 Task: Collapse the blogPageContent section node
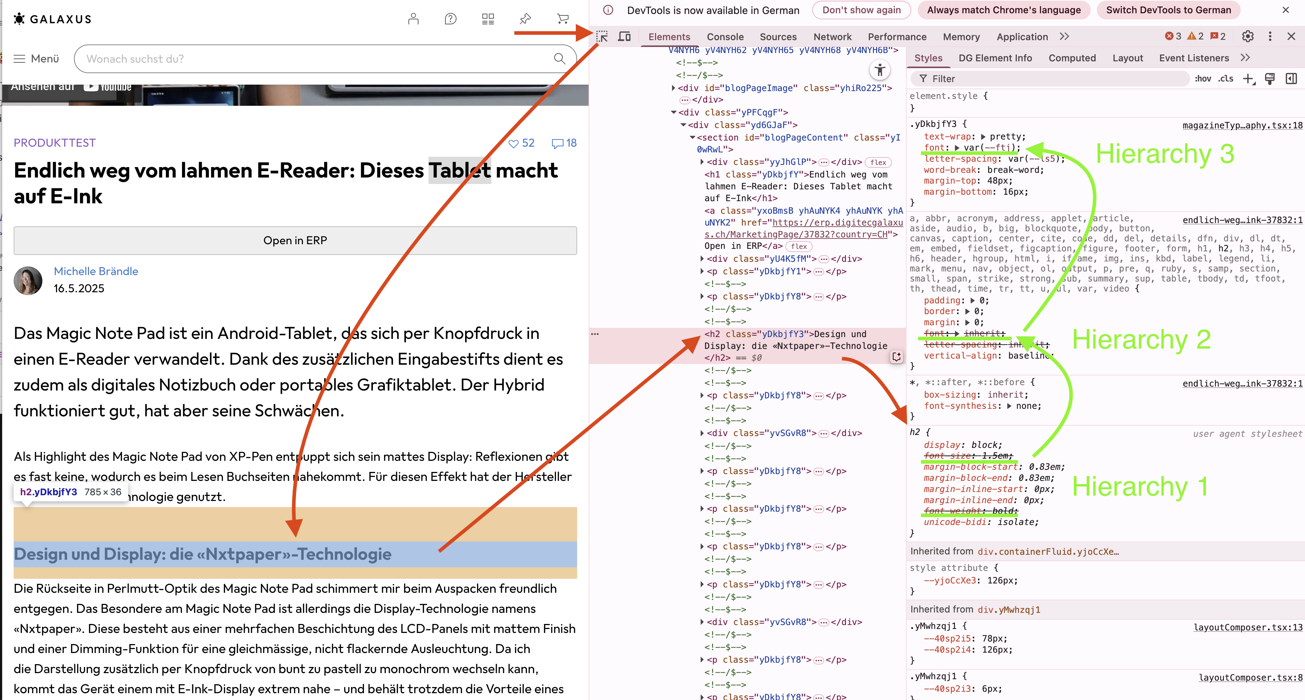click(692, 138)
